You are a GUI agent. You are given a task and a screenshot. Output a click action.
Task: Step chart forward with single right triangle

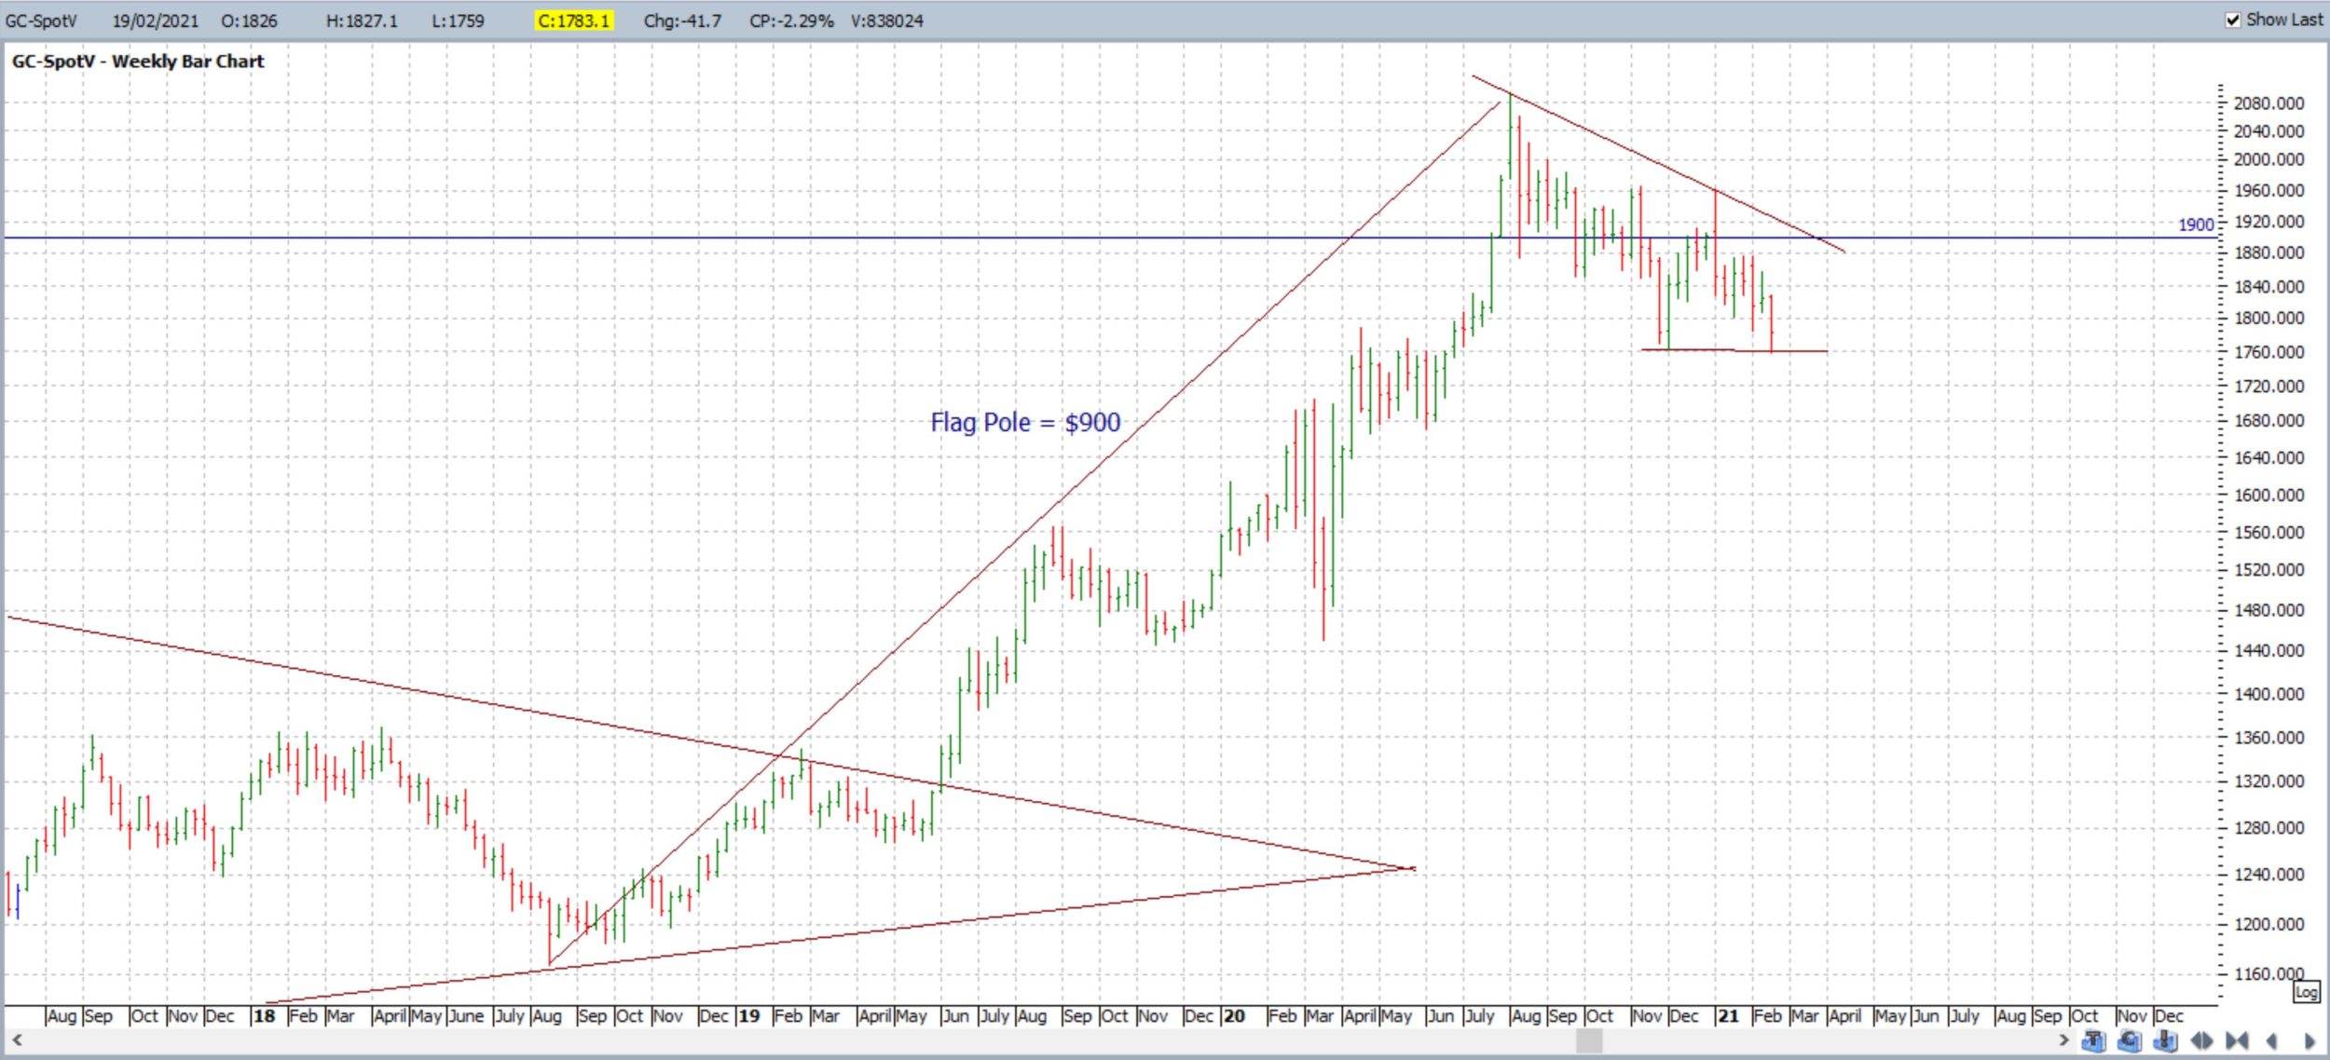tap(2309, 1040)
